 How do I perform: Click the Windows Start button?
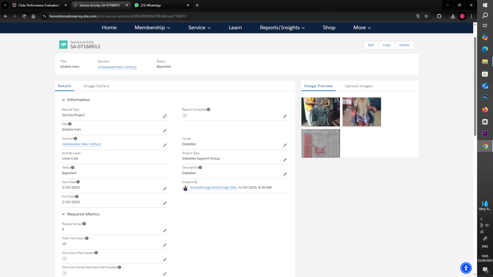(485, 5)
